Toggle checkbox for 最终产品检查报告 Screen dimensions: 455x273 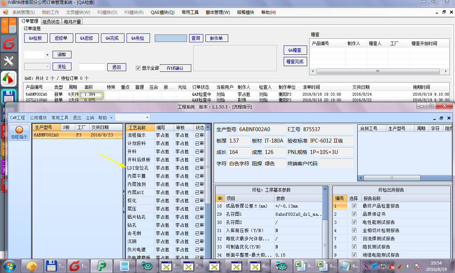pos(354,206)
